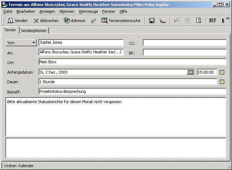Click the Ordner: Kalender status text
Viewport: 232px width, 170px height.
19,166
